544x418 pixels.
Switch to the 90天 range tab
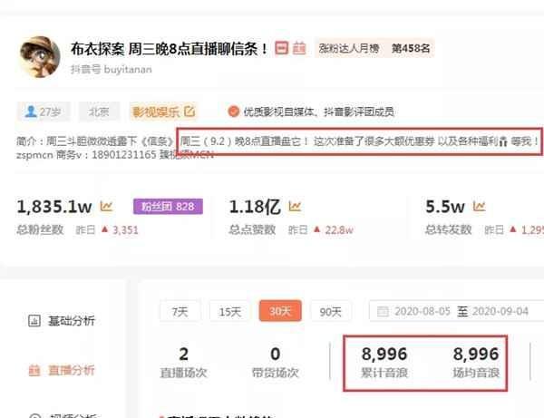coord(330,312)
